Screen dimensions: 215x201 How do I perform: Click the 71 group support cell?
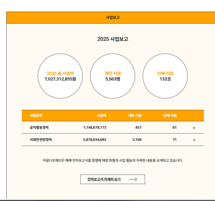coord(174,140)
